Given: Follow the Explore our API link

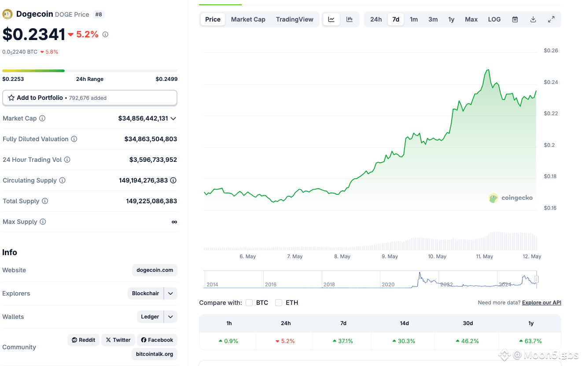Looking at the screenshot, I should click(x=541, y=303).
